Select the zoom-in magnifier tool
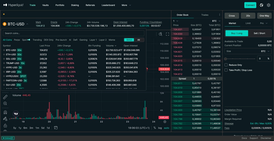 pyautogui.click(x=5, y=104)
